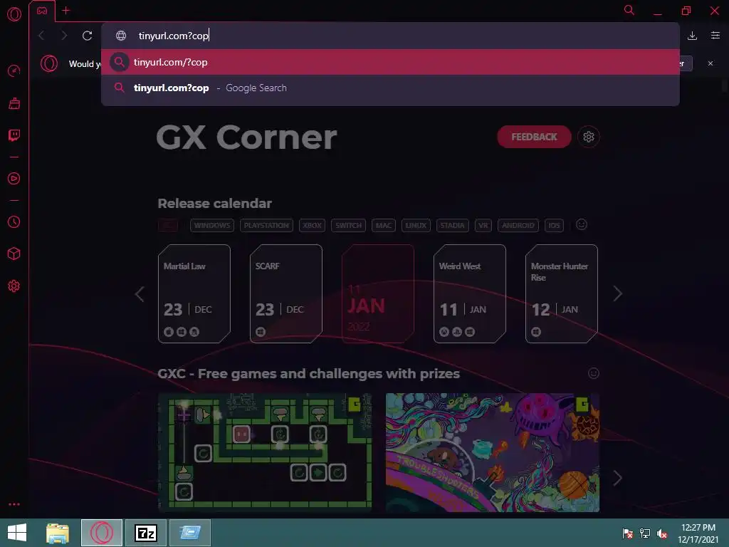Click the search tabs magnifier icon
The image size is (729, 547).
629,10
